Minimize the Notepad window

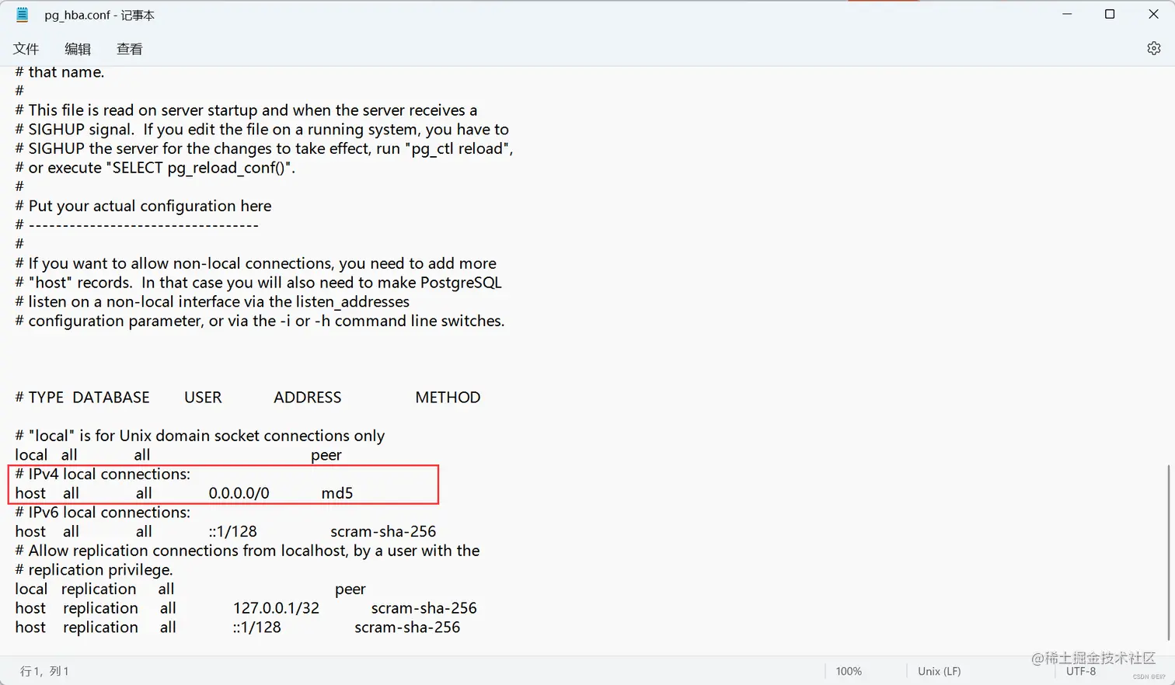point(1067,15)
